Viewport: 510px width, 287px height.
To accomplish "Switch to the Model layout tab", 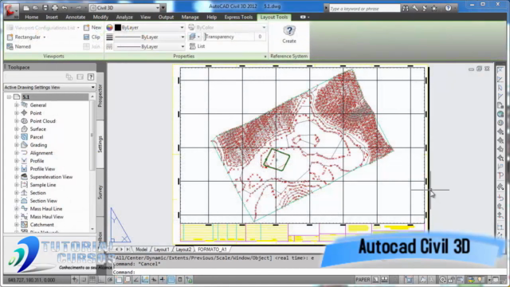I will (141, 250).
